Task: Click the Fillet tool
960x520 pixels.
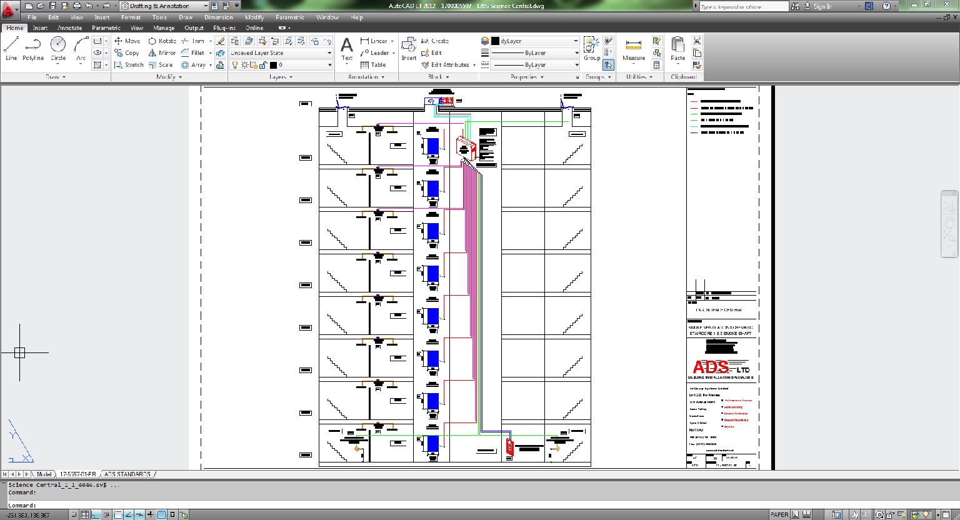Action: point(192,53)
